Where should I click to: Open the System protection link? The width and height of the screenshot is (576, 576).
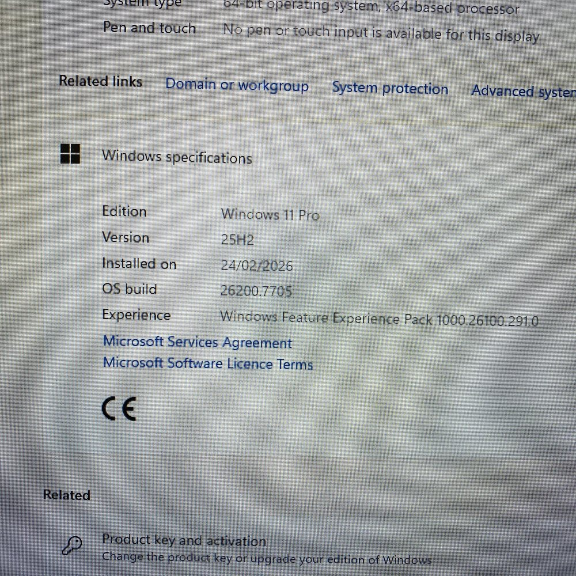[390, 89]
